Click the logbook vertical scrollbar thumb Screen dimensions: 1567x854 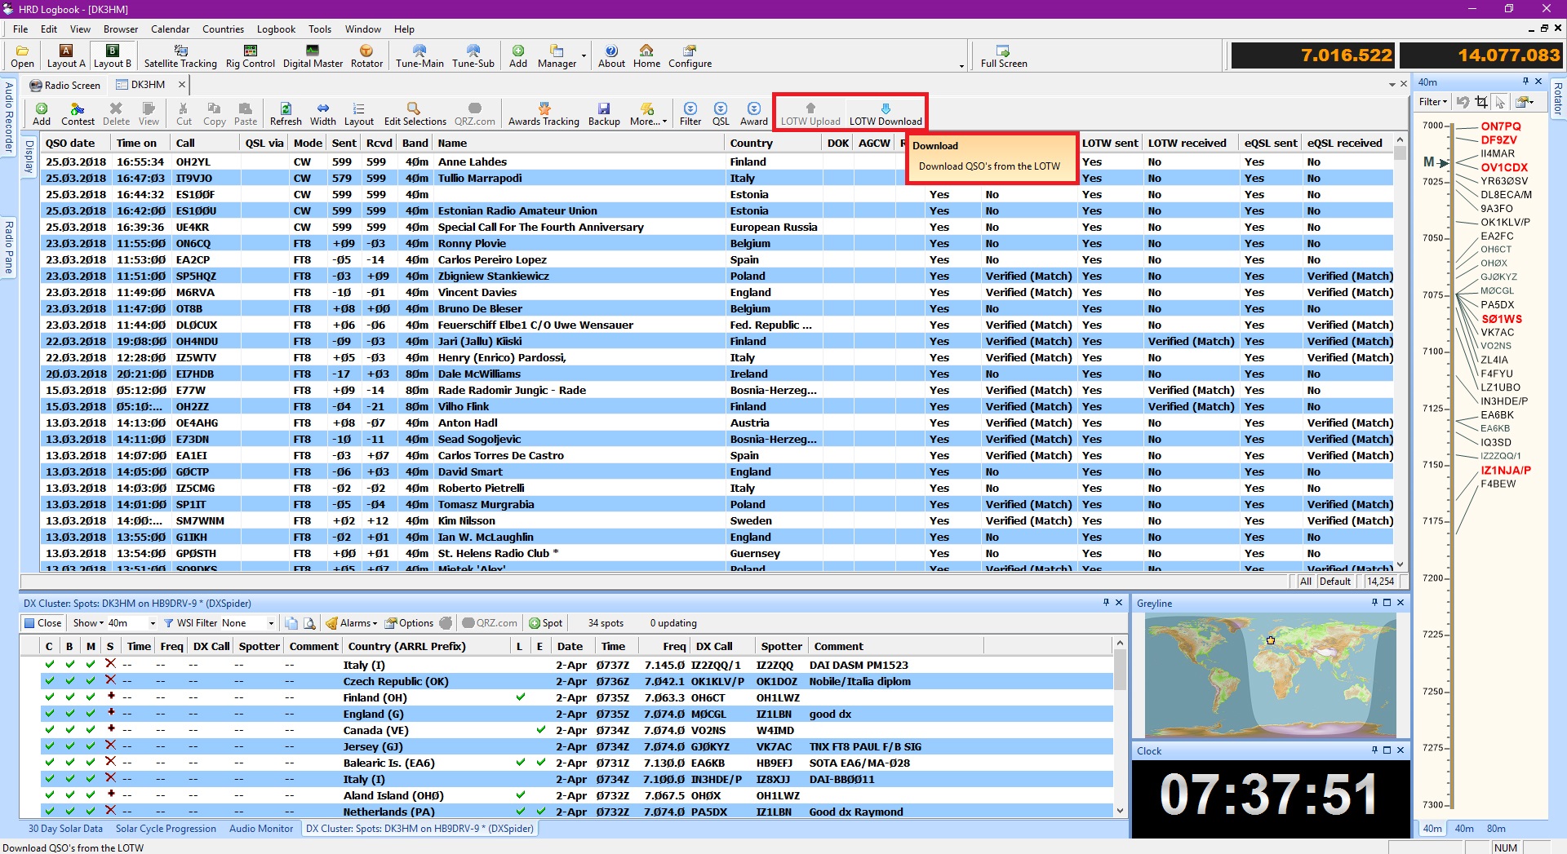tap(1400, 153)
